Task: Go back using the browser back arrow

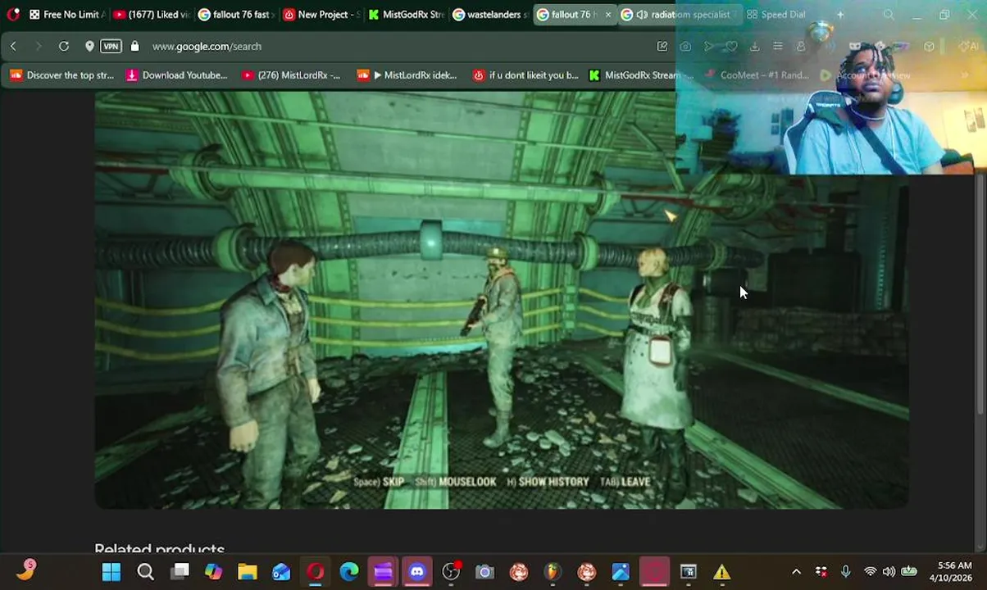Action: 13,47
